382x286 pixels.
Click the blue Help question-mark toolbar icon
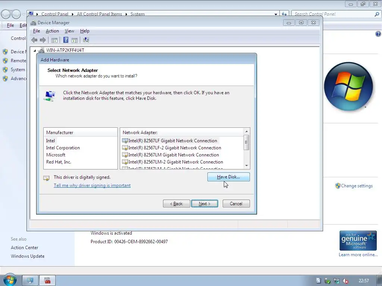(x=66, y=40)
